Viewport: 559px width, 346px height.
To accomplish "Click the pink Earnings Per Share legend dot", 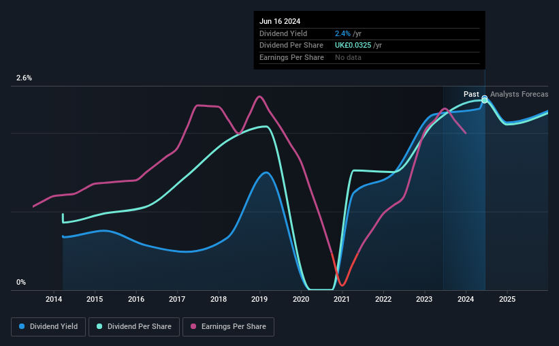I will pyautogui.click(x=193, y=326).
